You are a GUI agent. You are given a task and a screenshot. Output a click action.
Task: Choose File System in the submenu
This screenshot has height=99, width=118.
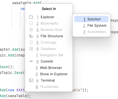point(91,25)
